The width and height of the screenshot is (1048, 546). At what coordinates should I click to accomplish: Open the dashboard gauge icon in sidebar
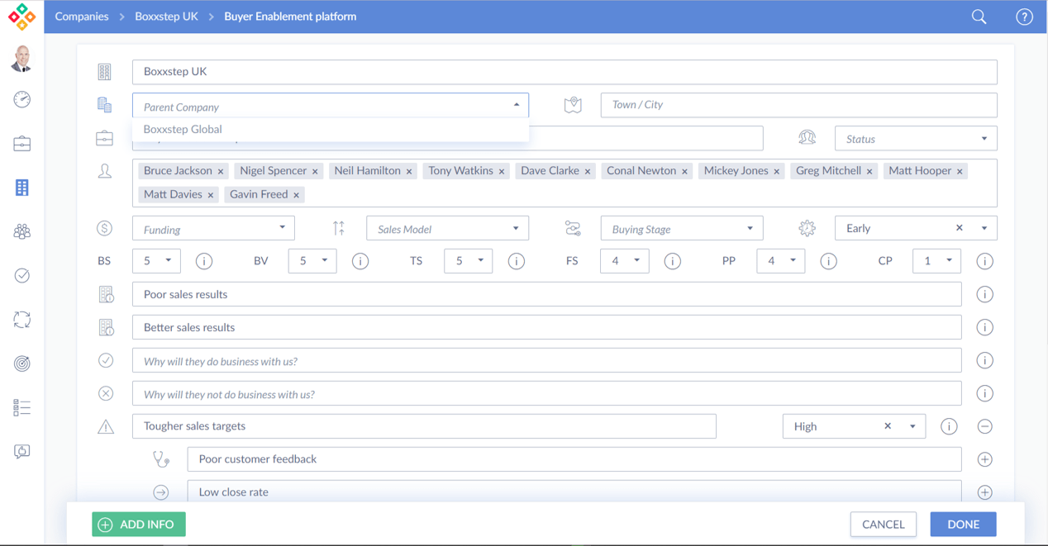(22, 100)
